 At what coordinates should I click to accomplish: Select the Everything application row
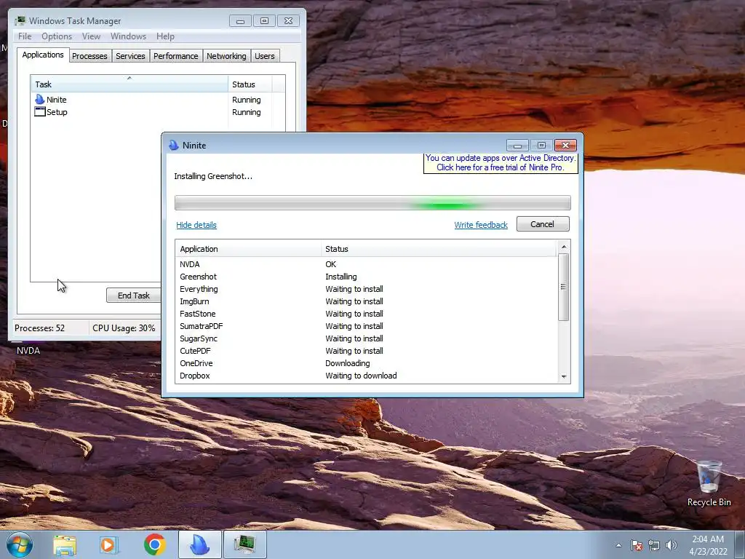(367, 289)
